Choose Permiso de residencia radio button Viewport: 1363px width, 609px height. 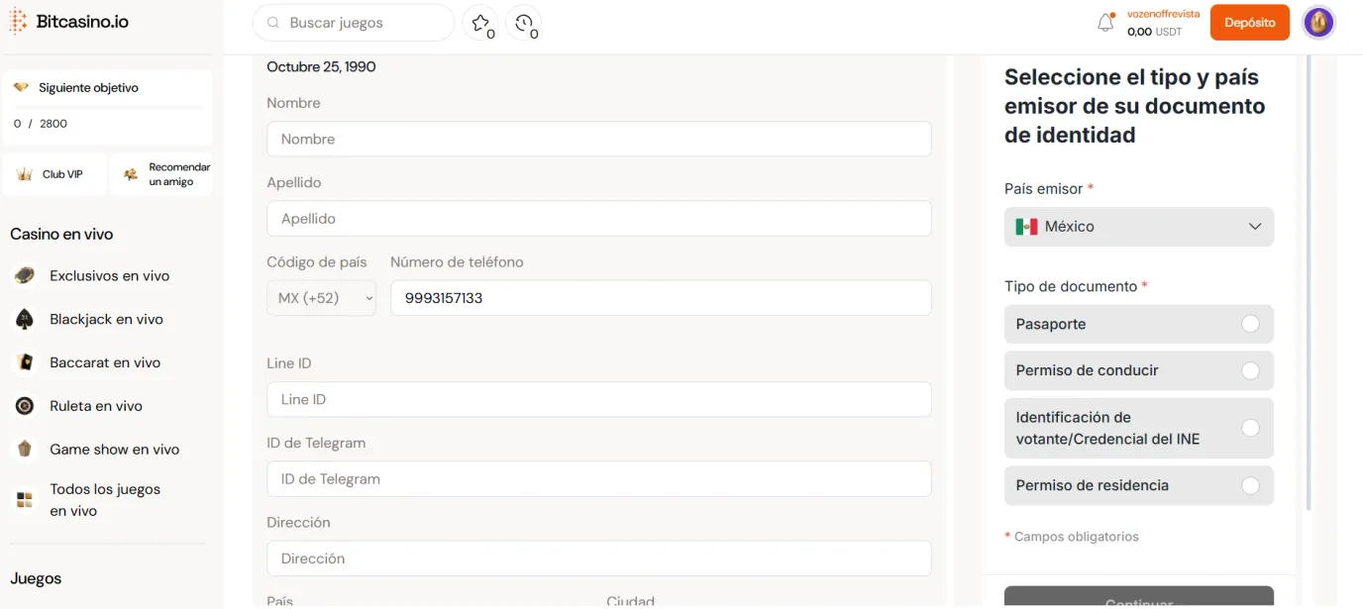click(1250, 485)
